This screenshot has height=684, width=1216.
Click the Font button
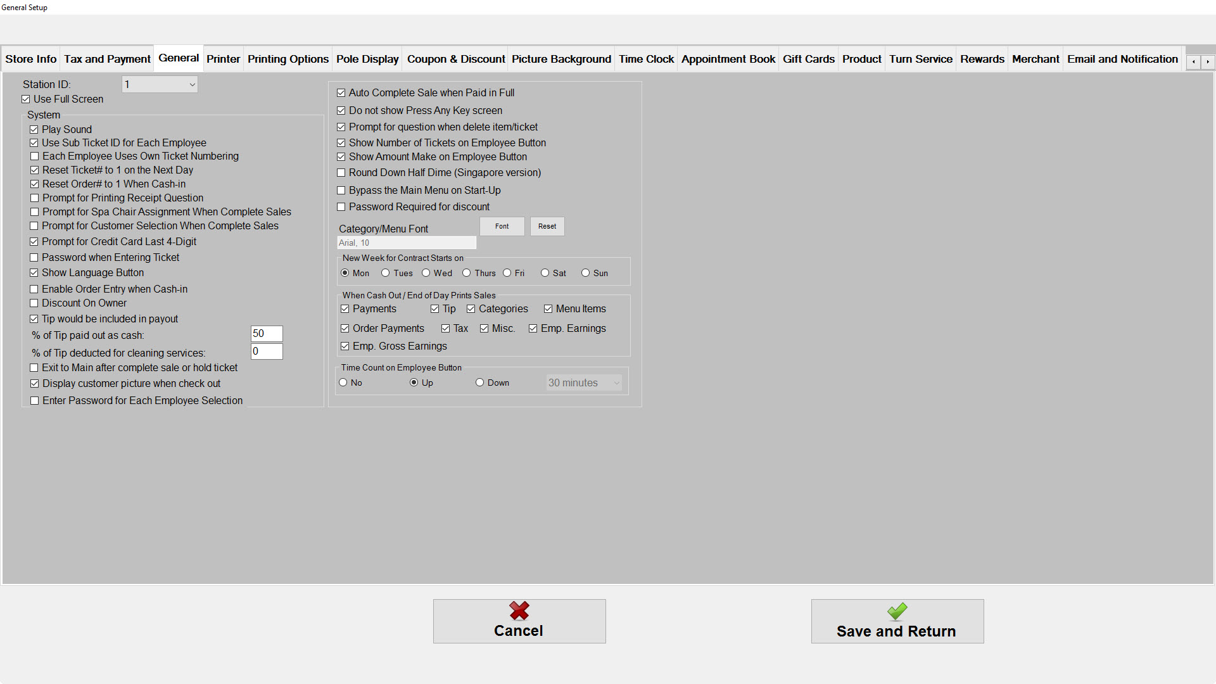coord(502,227)
